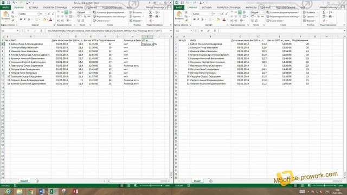Increase font size in left Excel window
Viewport: 347px width, 195px height.
pyautogui.click(x=49, y=14)
